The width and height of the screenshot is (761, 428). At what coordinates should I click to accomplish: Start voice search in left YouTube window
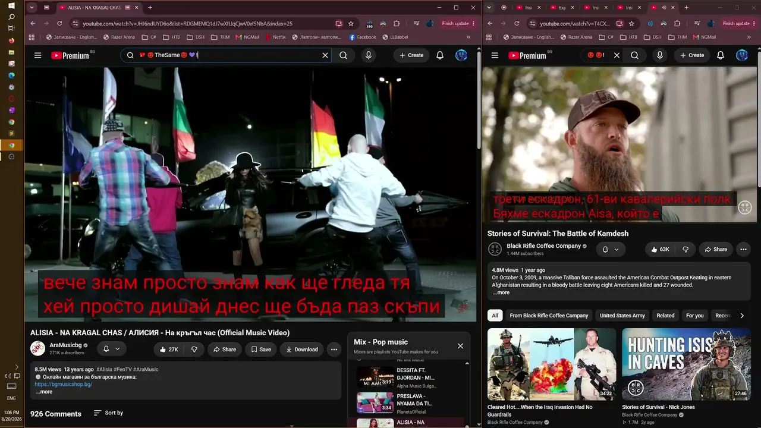(x=369, y=55)
